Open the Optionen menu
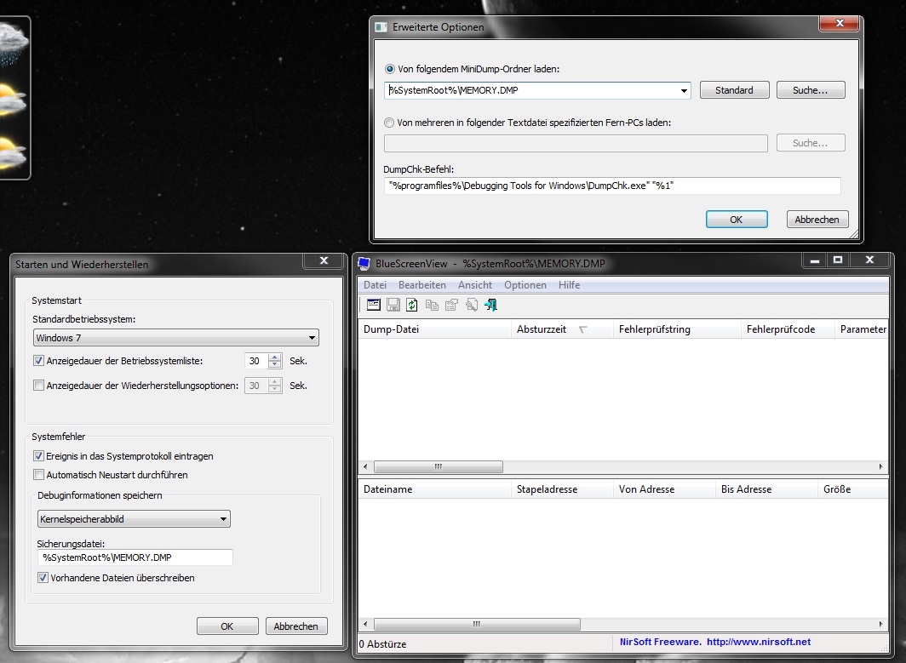Screen dimensions: 906x663 (525, 285)
